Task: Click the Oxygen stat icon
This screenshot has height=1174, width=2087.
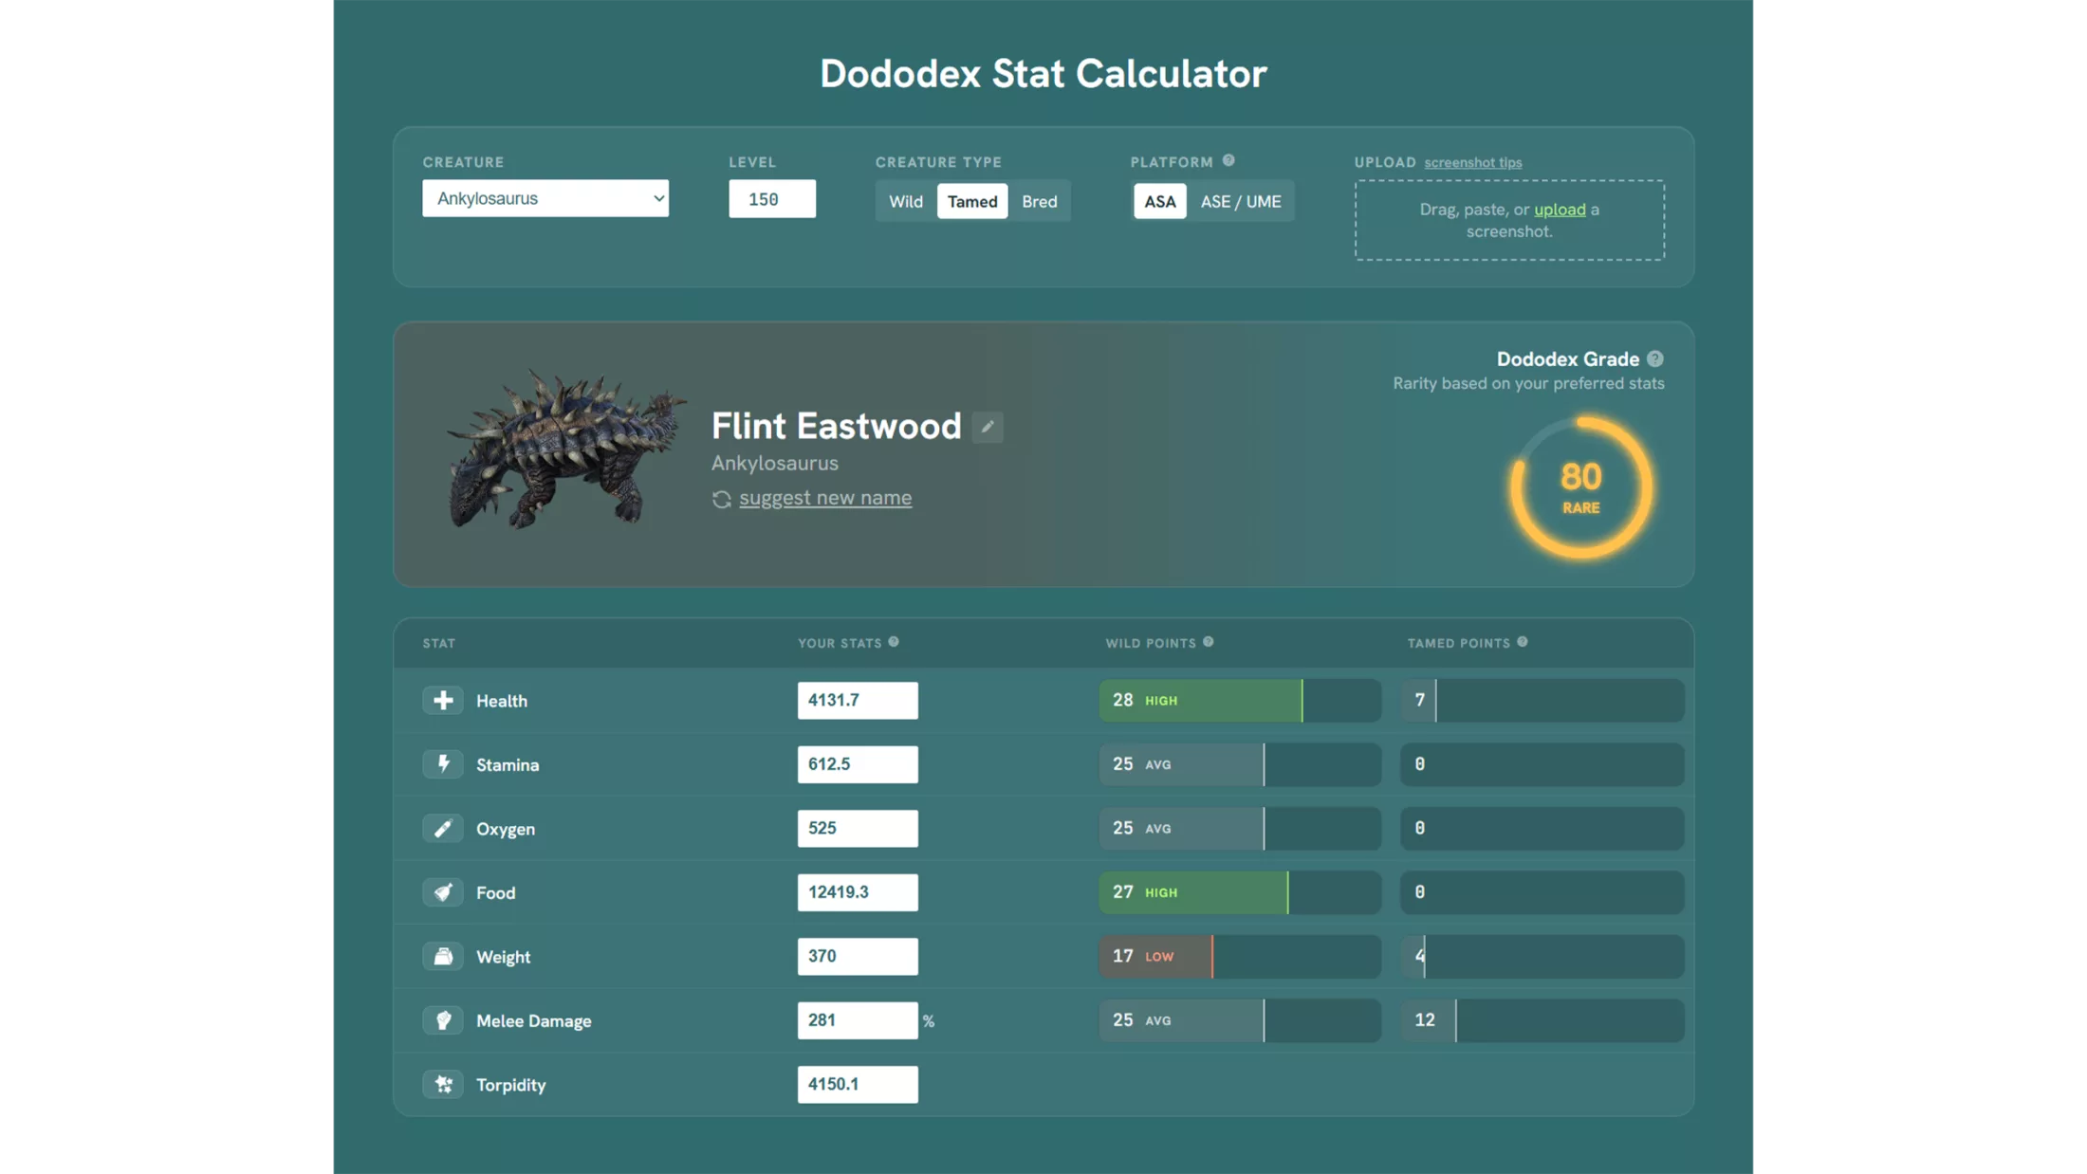Action: 443,828
